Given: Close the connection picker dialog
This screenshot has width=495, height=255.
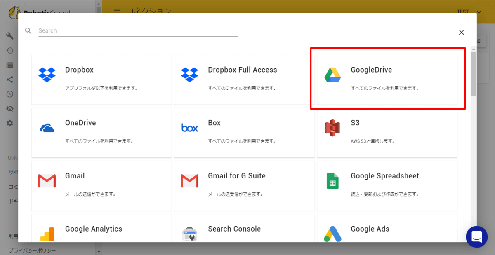Looking at the screenshot, I should point(462,32).
